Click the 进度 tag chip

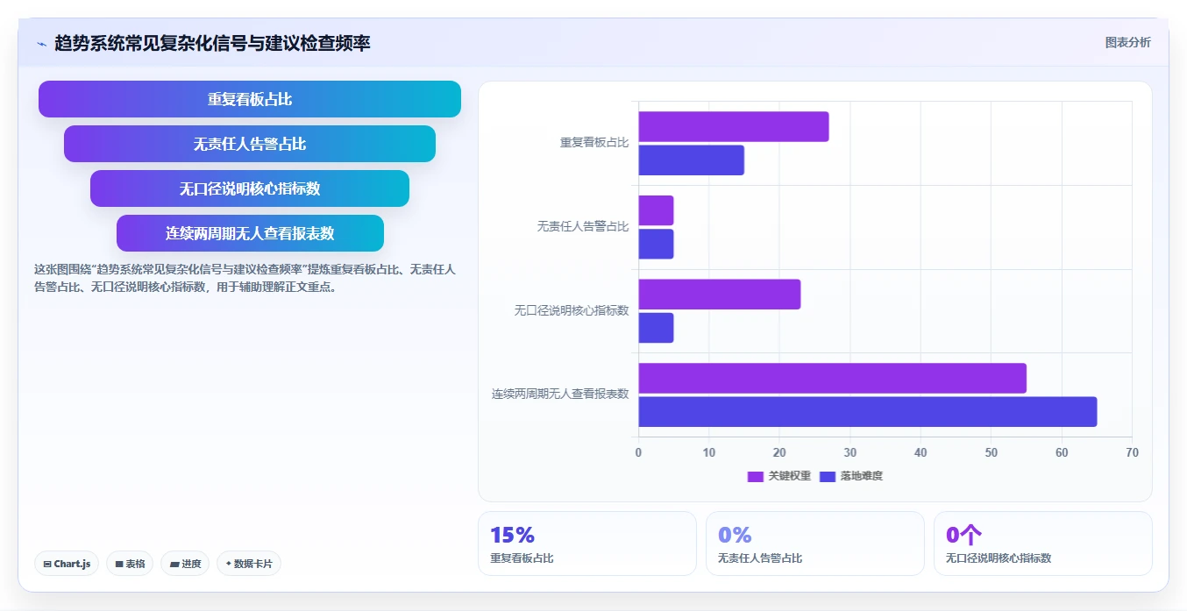[185, 564]
